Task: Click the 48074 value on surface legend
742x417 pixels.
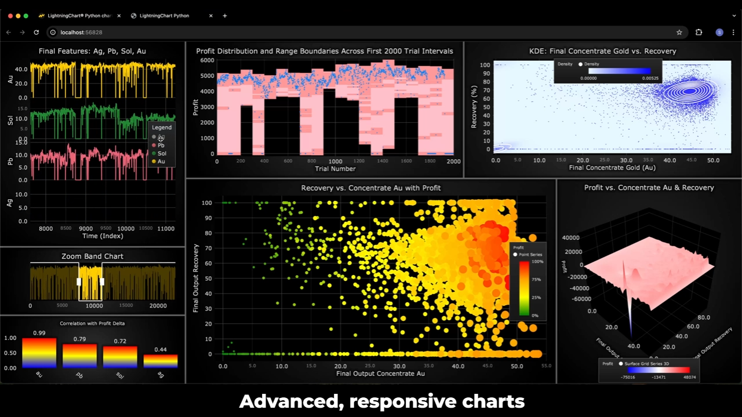Action: [x=690, y=377]
